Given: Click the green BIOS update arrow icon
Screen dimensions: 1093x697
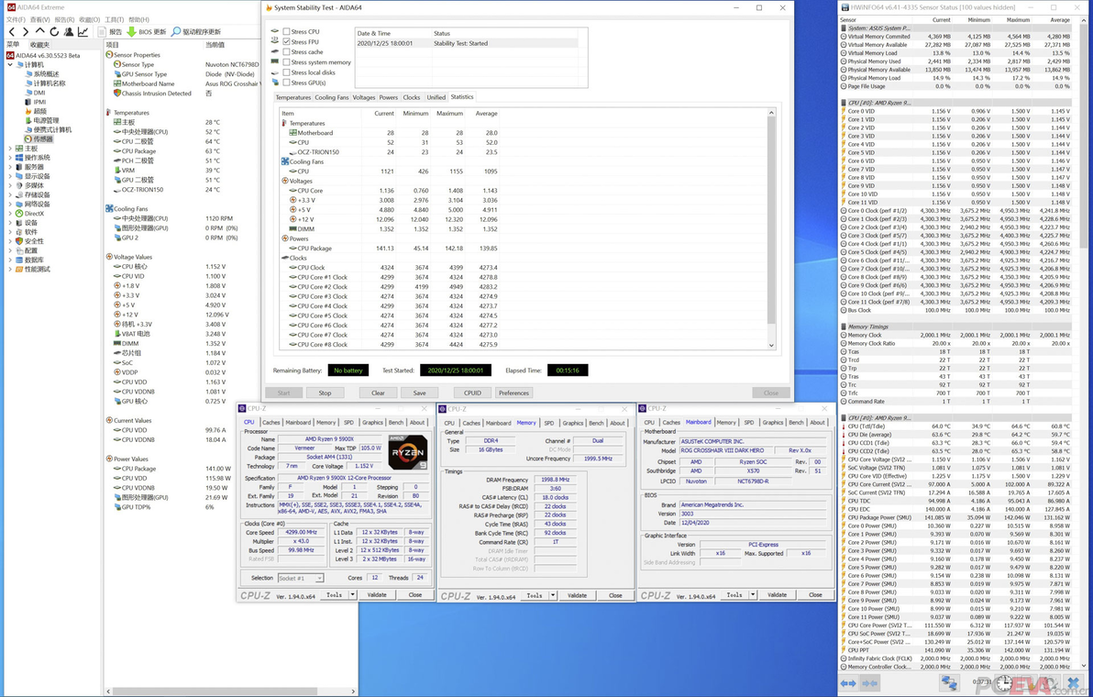Looking at the screenshot, I should click(x=131, y=32).
